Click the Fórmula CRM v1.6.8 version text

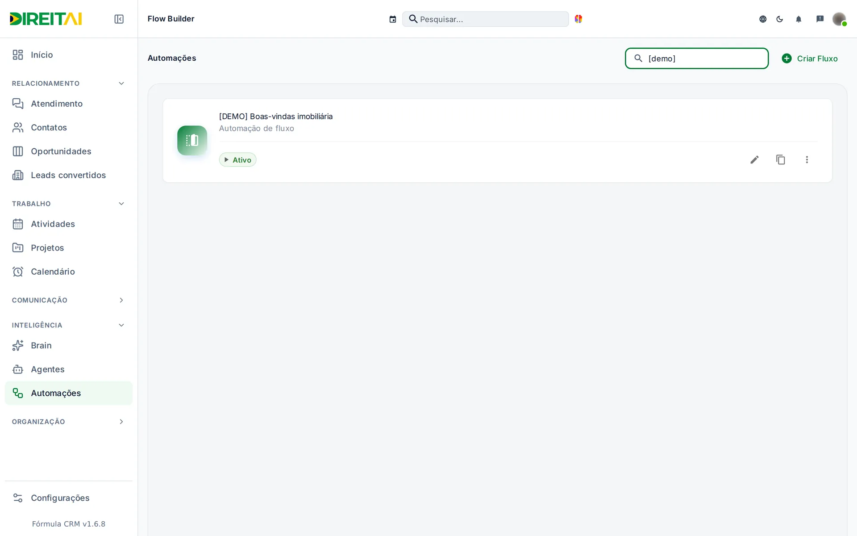(69, 524)
